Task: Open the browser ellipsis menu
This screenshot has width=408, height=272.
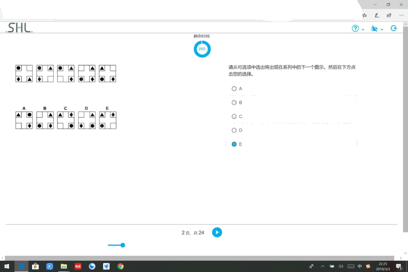Action: coord(401,15)
